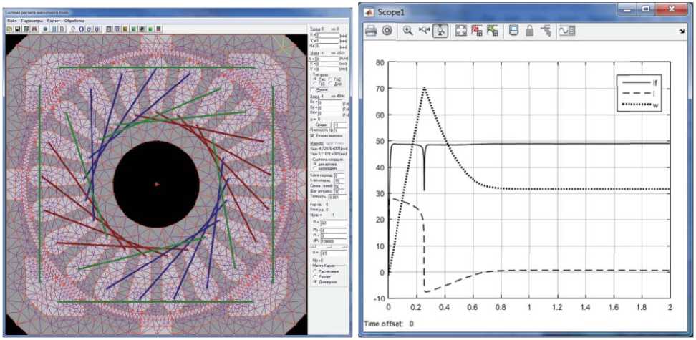
Task: Click the Print icon in Scope1 toolbar
Action: [x=371, y=31]
